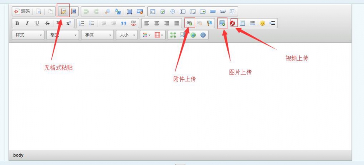Insert a form element

pyautogui.click(x=152, y=12)
